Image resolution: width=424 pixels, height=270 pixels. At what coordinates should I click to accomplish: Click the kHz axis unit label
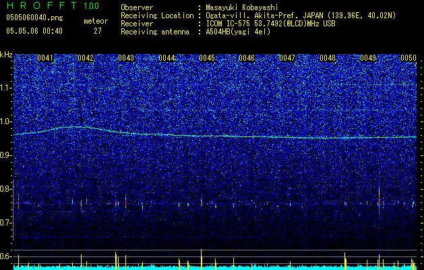pyautogui.click(x=6, y=55)
